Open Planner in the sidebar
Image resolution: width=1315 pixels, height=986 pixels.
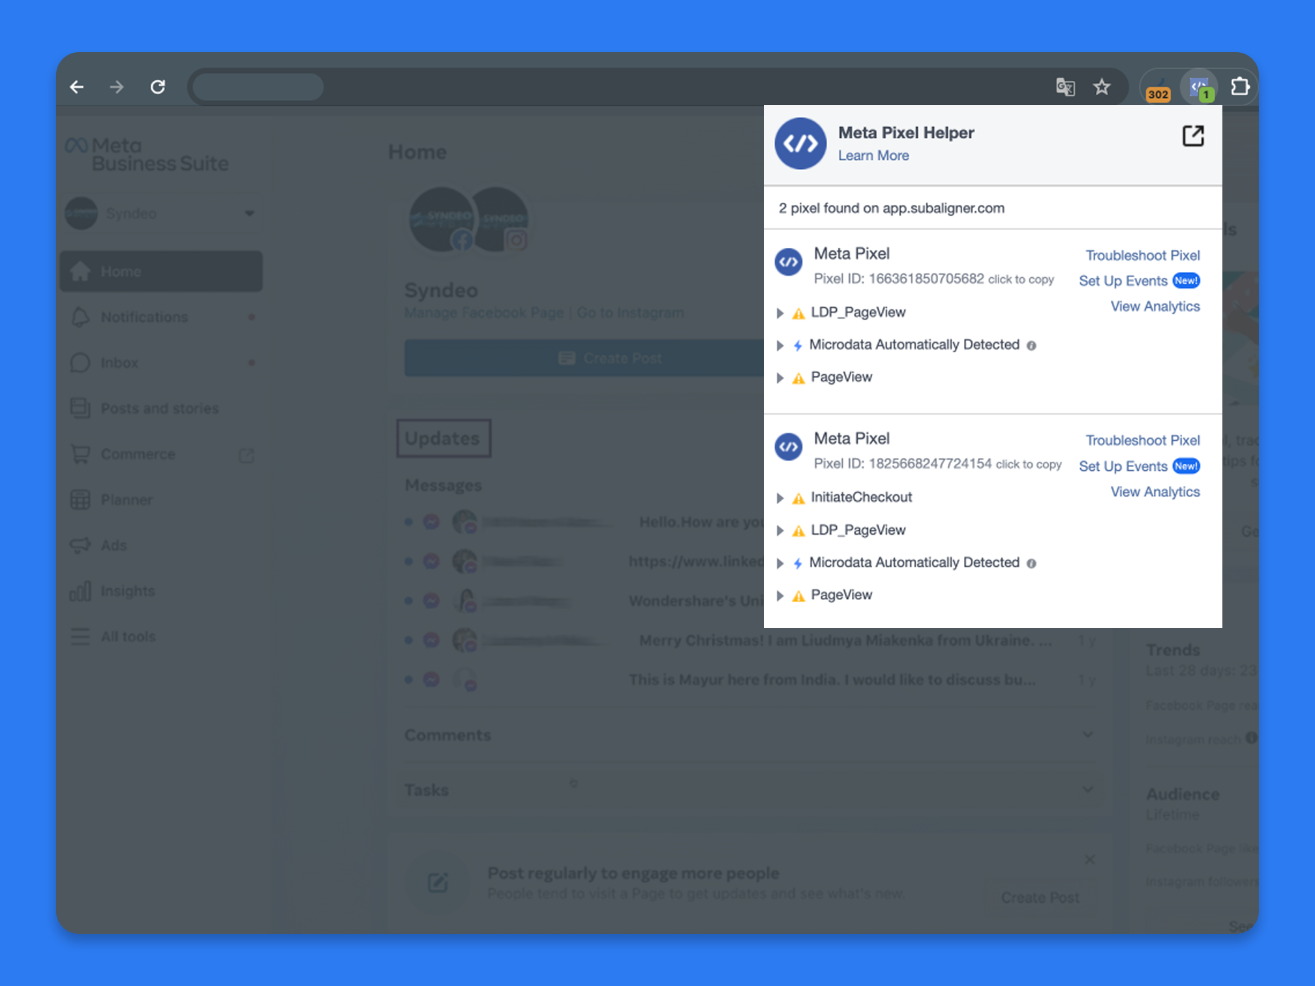(161, 500)
